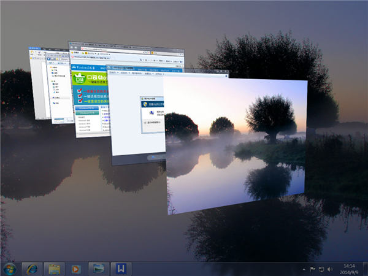Expand the hidden tray icons arrow
The width and height of the screenshot is (368, 276).
[x=303, y=269]
